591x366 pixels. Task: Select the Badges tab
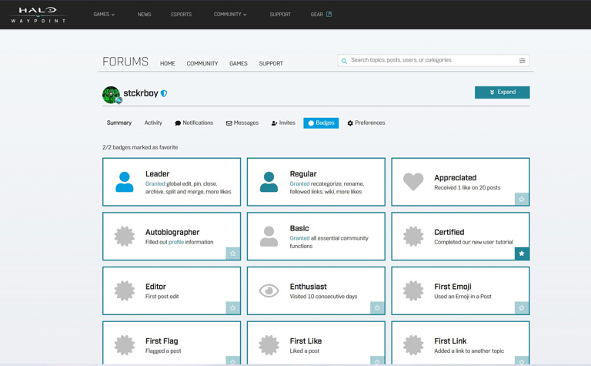coord(321,123)
